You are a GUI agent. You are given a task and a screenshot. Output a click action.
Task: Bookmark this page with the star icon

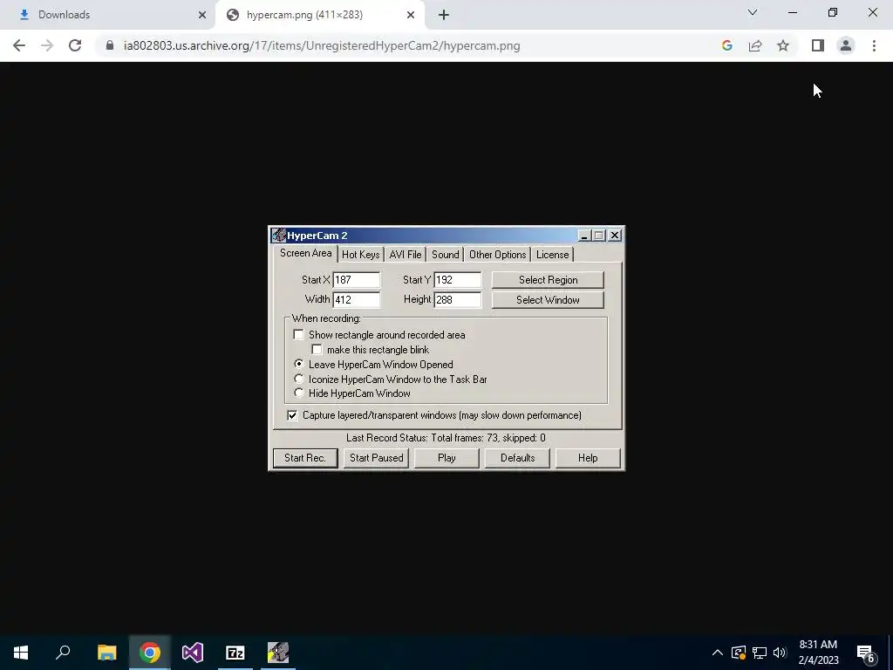tap(783, 45)
